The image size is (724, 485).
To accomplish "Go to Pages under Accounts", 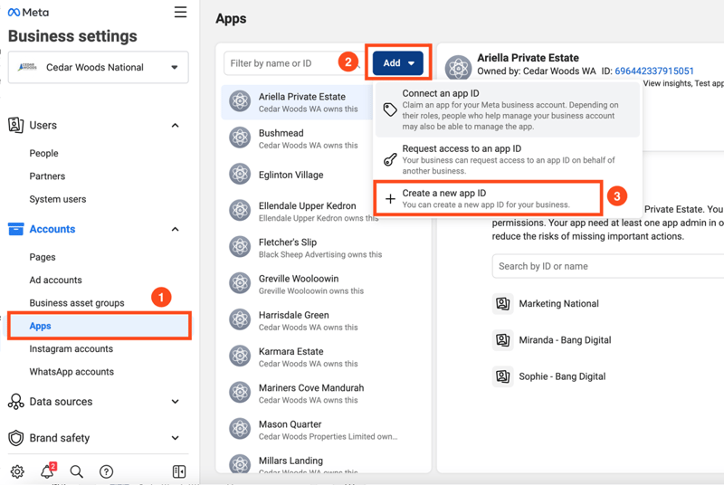I will [x=43, y=257].
